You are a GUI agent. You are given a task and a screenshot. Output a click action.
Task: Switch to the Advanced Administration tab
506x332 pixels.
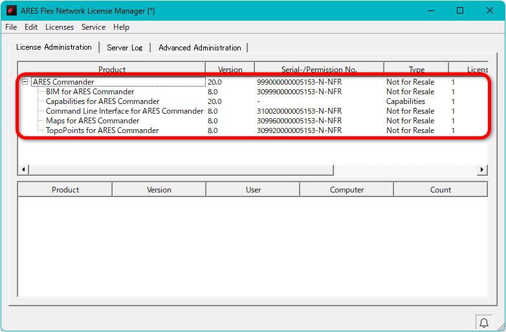click(200, 48)
